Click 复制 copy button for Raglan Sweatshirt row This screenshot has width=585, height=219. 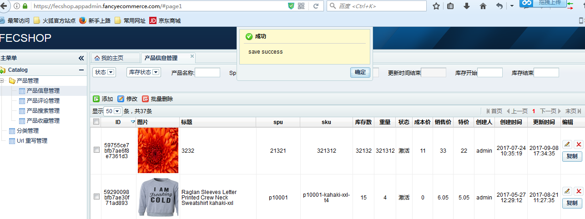point(572,203)
